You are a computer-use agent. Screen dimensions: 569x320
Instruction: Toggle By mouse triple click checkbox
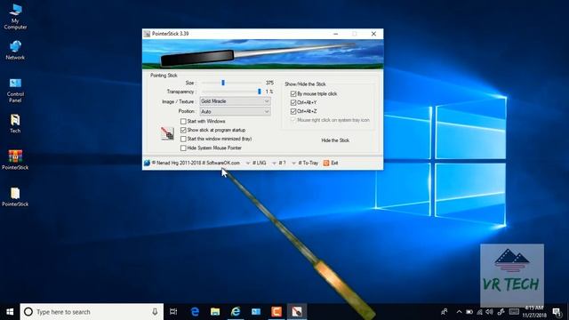(293, 93)
